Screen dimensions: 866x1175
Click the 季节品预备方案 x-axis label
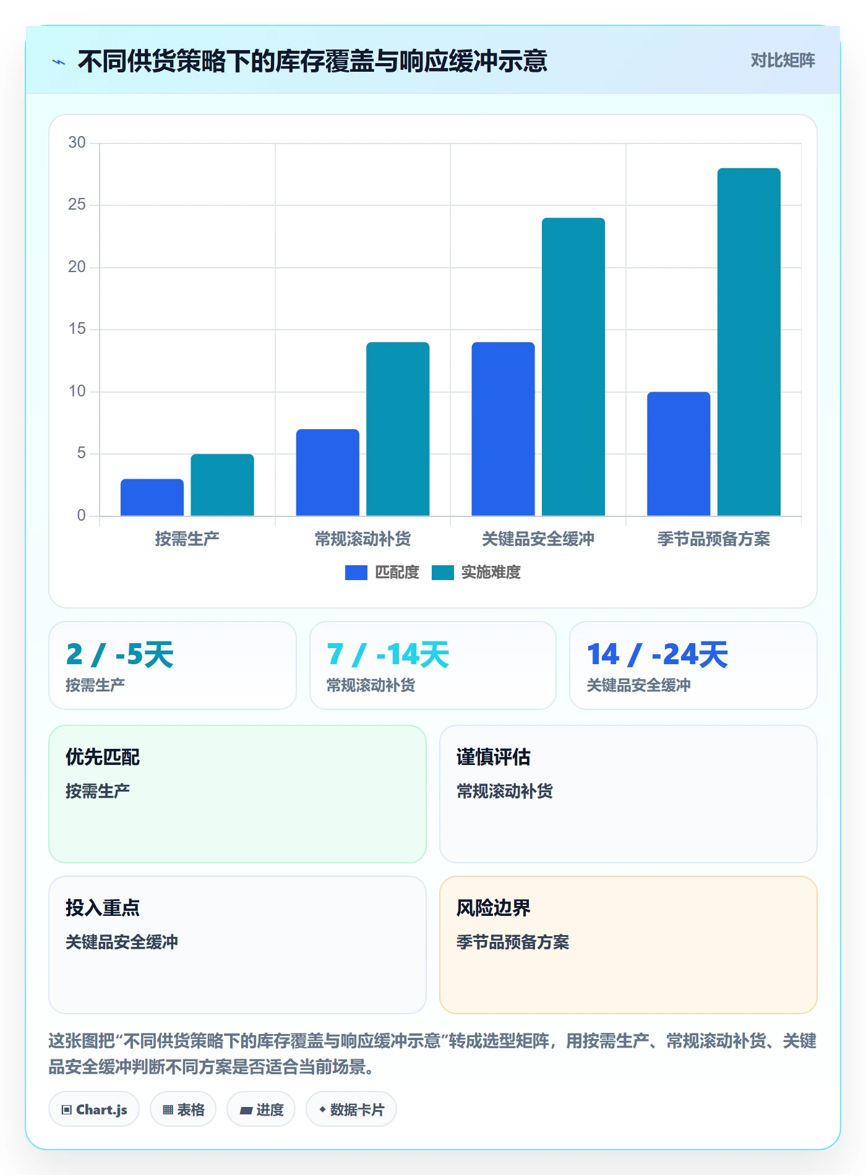[714, 539]
